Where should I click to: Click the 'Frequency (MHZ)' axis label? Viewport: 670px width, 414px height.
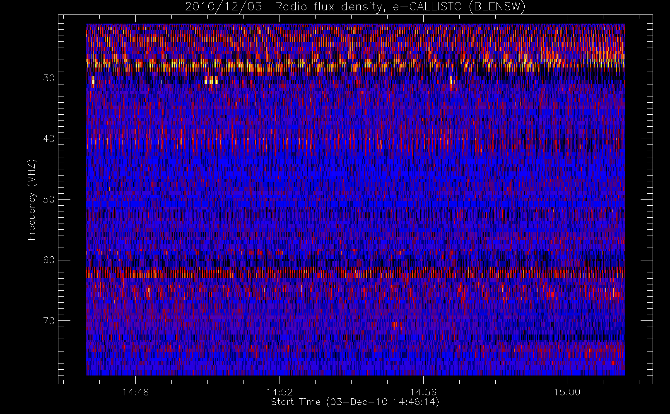point(32,200)
